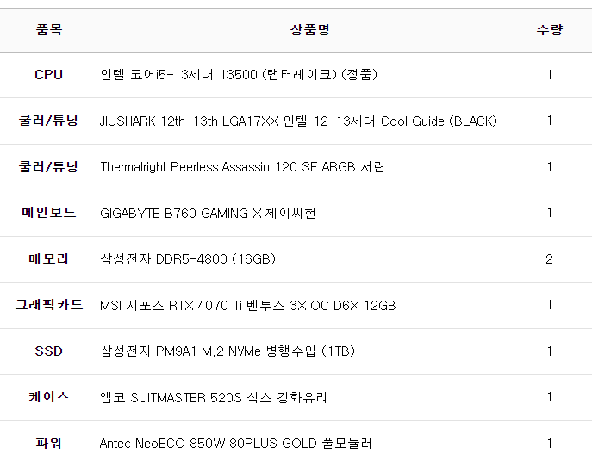
Task: Select the 메인보드 category label
Action: click(48, 213)
